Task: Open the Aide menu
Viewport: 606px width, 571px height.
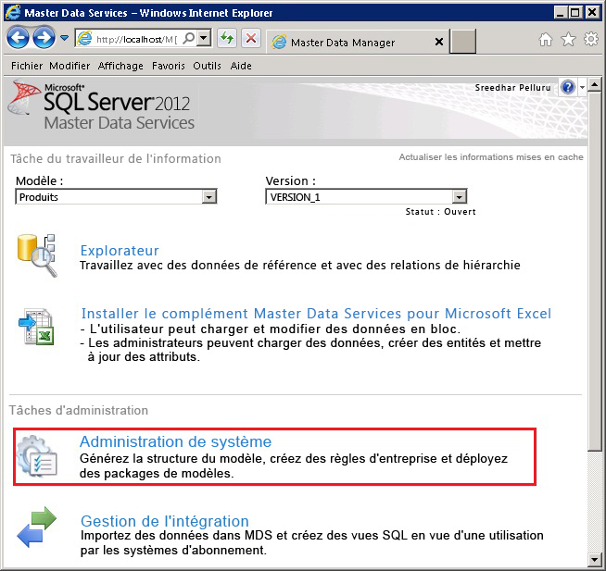Action: click(241, 66)
